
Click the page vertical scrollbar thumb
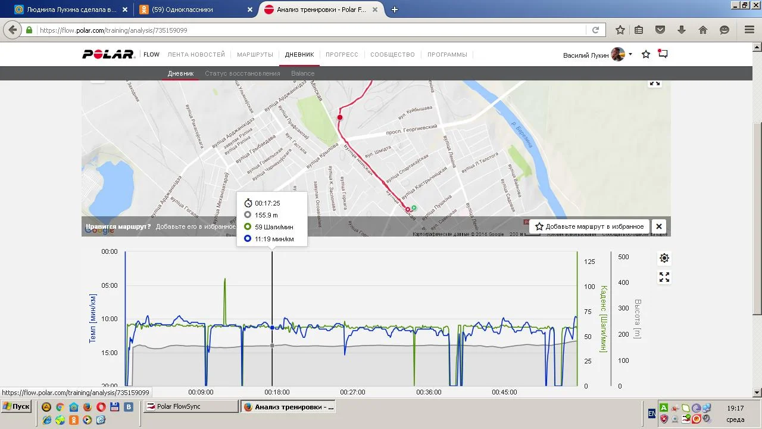tap(757, 217)
